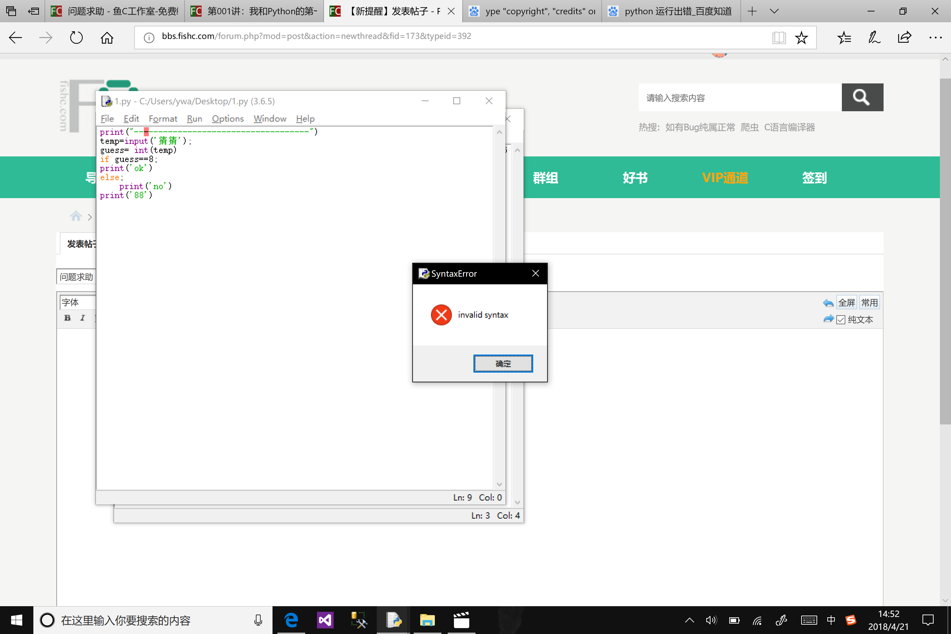Click the 全屏 fullscreen editor button
This screenshot has width=951, height=634.
coord(846,303)
